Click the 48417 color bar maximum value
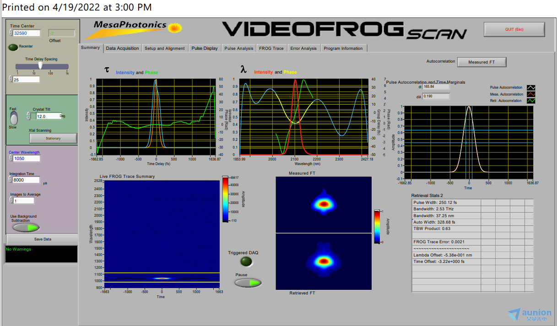The width and height of the screenshot is (557, 326). coord(235,177)
